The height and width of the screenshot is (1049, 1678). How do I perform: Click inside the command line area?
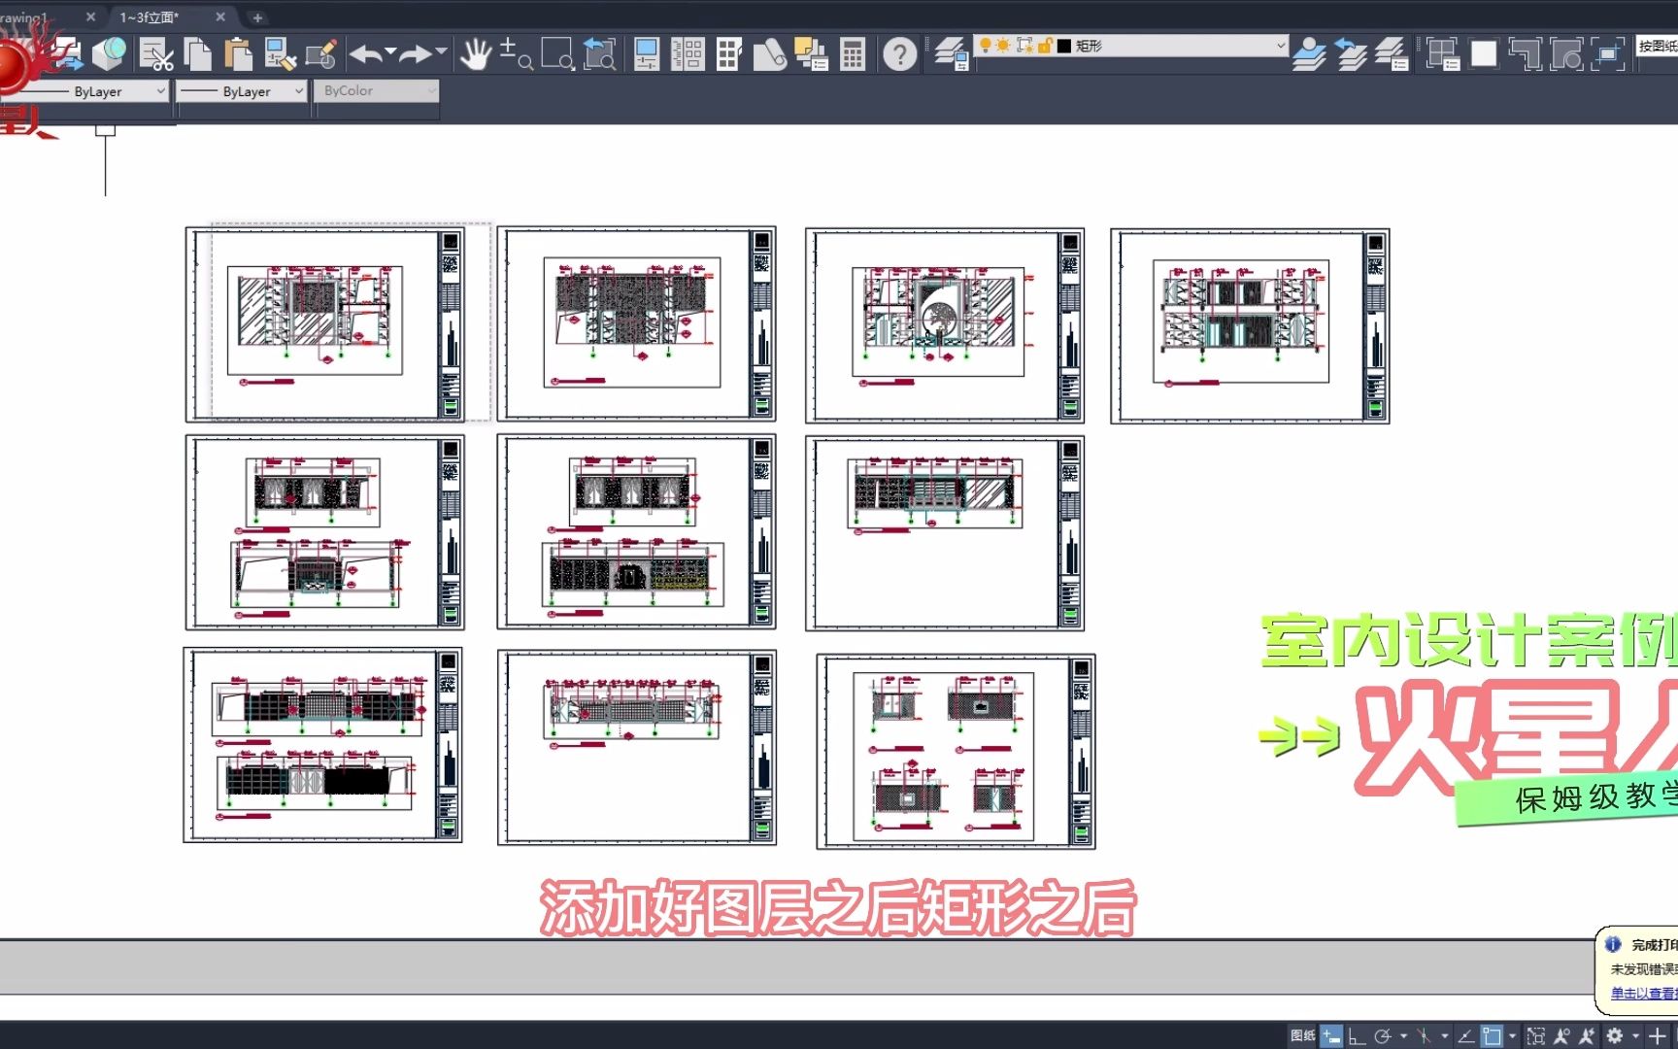pyautogui.click(x=796, y=966)
